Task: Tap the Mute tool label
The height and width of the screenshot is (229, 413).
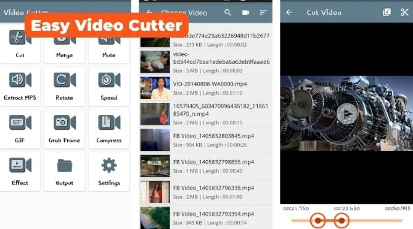Action: click(x=108, y=55)
